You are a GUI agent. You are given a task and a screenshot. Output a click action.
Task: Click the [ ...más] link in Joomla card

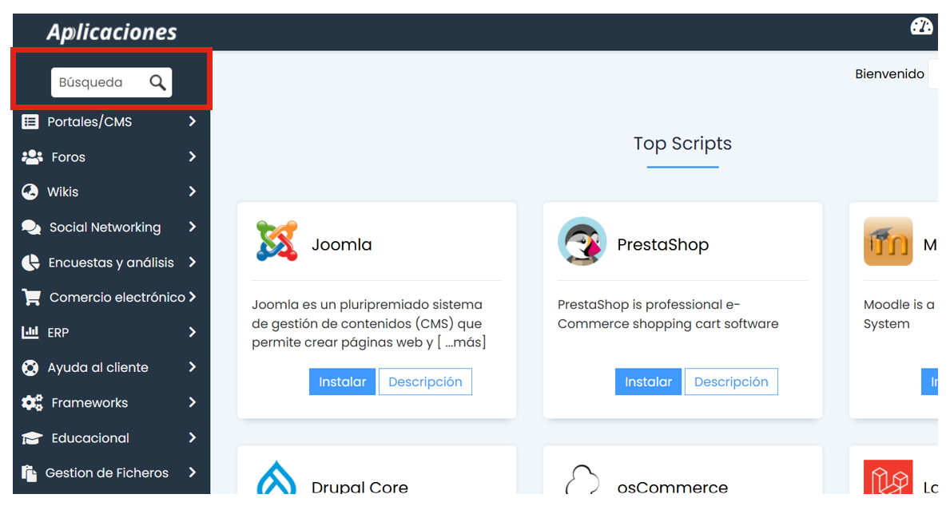pyautogui.click(x=462, y=342)
